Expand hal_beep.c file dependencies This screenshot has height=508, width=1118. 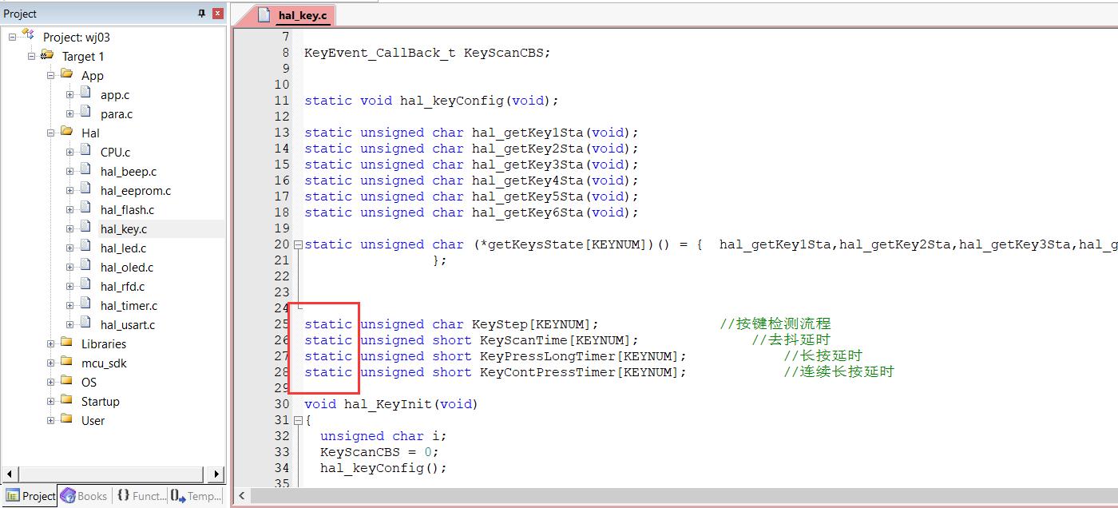69,171
